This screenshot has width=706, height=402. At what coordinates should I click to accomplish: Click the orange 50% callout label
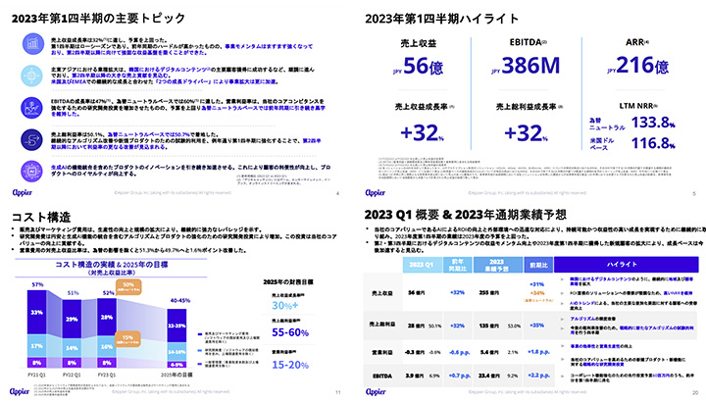[x=128, y=286]
